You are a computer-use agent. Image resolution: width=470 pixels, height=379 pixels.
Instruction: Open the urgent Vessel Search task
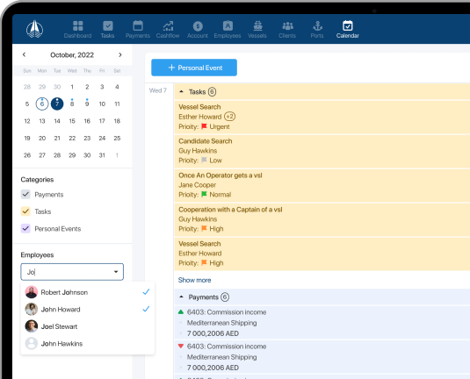coord(322,117)
